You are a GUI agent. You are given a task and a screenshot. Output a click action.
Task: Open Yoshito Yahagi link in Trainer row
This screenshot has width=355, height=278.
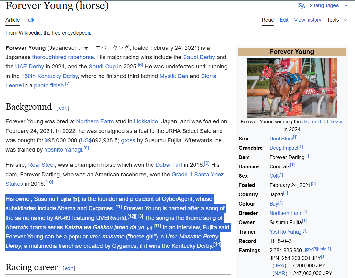click(x=286, y=232)
